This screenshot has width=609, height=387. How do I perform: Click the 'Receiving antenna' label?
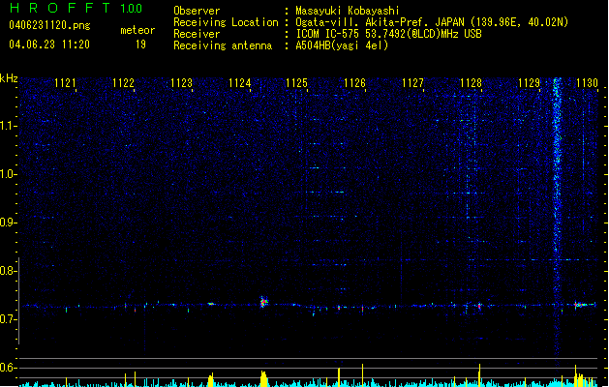click(223, 45)
